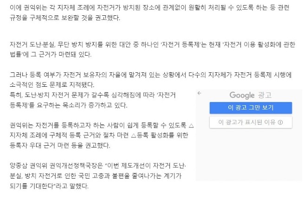Click the line 소극적인 점도 문제로 지적됐다

[52, 84]
